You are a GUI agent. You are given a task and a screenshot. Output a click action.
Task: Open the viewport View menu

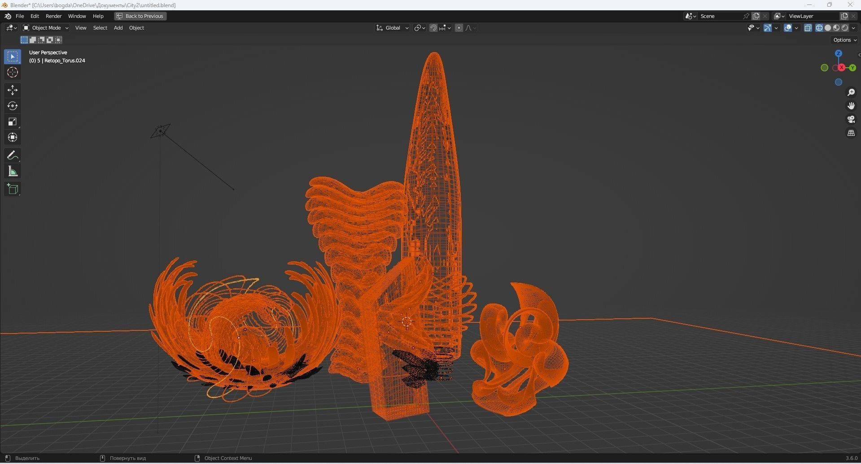(81, 28)
